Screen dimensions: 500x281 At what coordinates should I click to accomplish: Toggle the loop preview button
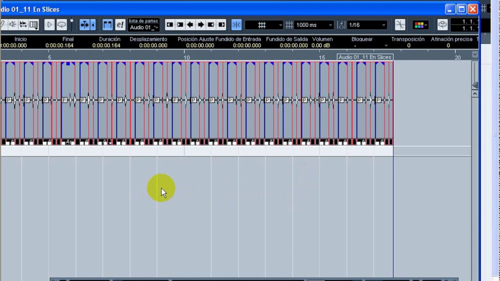[62, 25]
